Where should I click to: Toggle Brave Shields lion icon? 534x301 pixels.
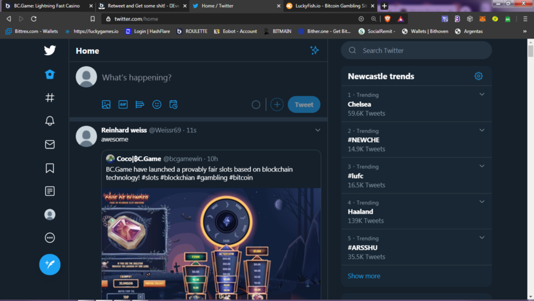387,19
